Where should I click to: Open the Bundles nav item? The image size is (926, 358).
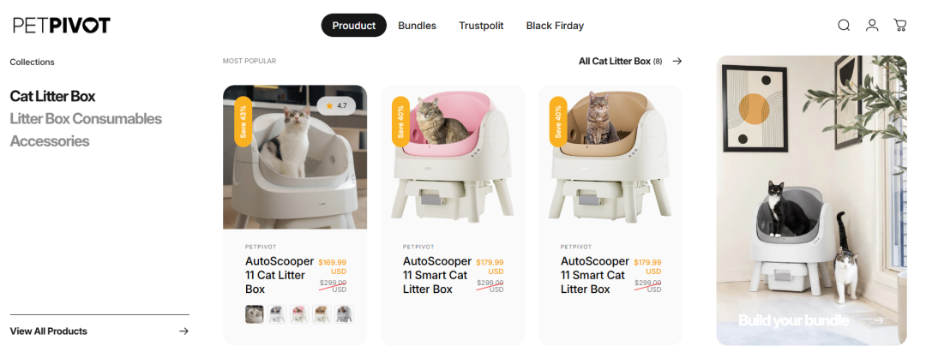pyautogui.click(x=417, y=26)
